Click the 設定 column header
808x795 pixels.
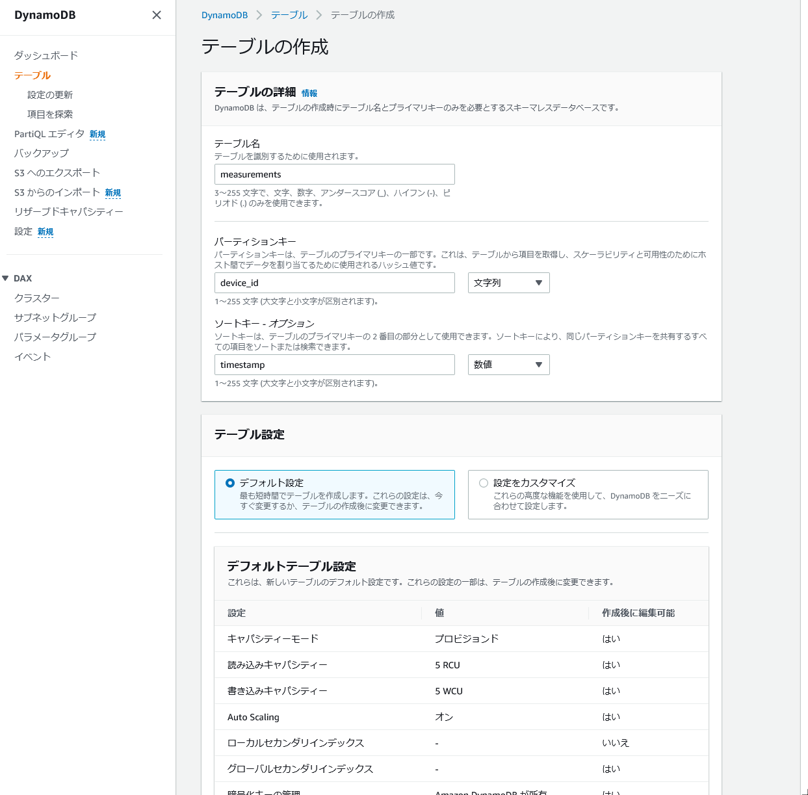[x=237, y=613]
